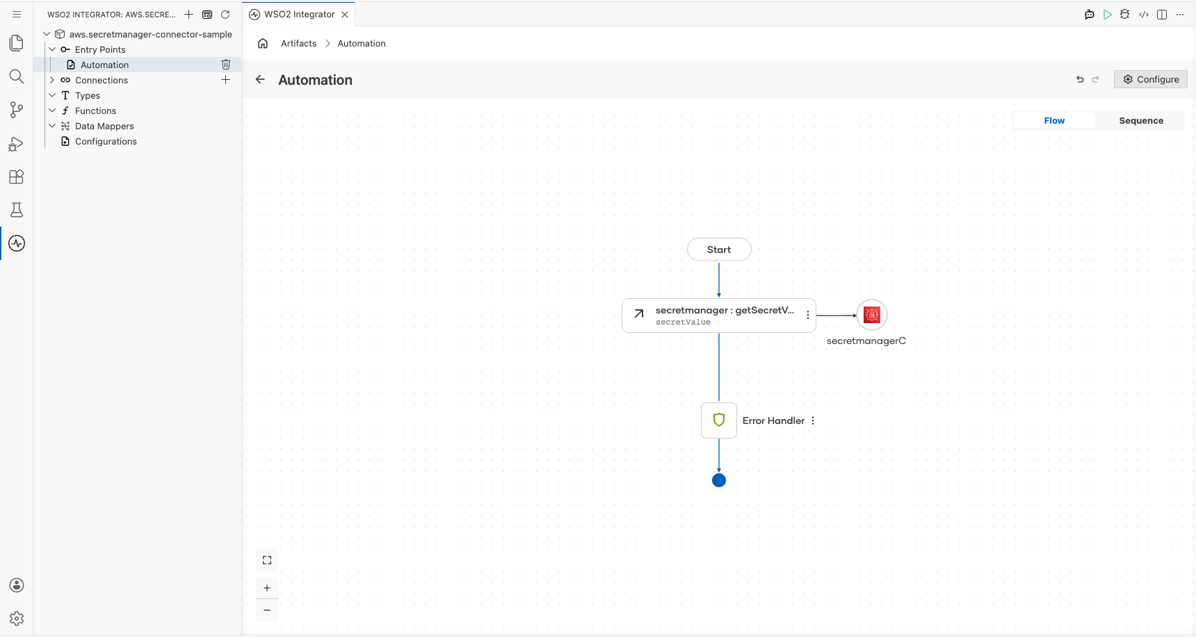Viewport: 1196px width, 638px height.
Task: Zoom out on the diagram
Action: point(267,610)
